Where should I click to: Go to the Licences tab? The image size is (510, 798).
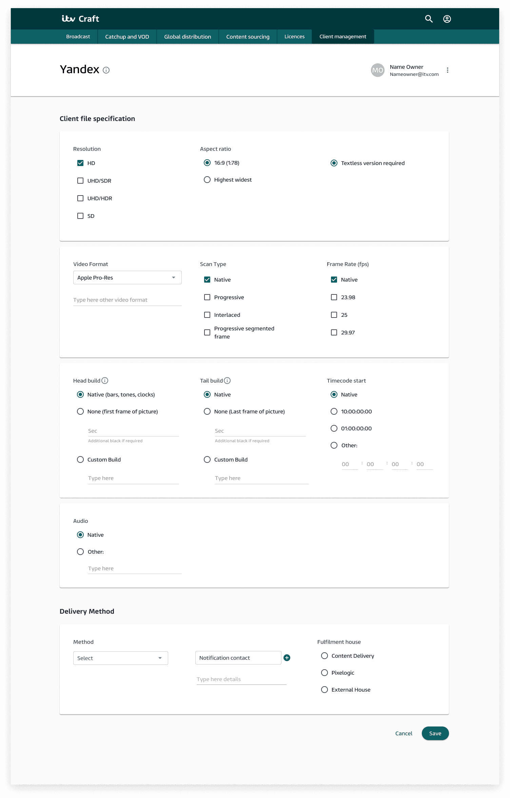[x=294, y=37]
